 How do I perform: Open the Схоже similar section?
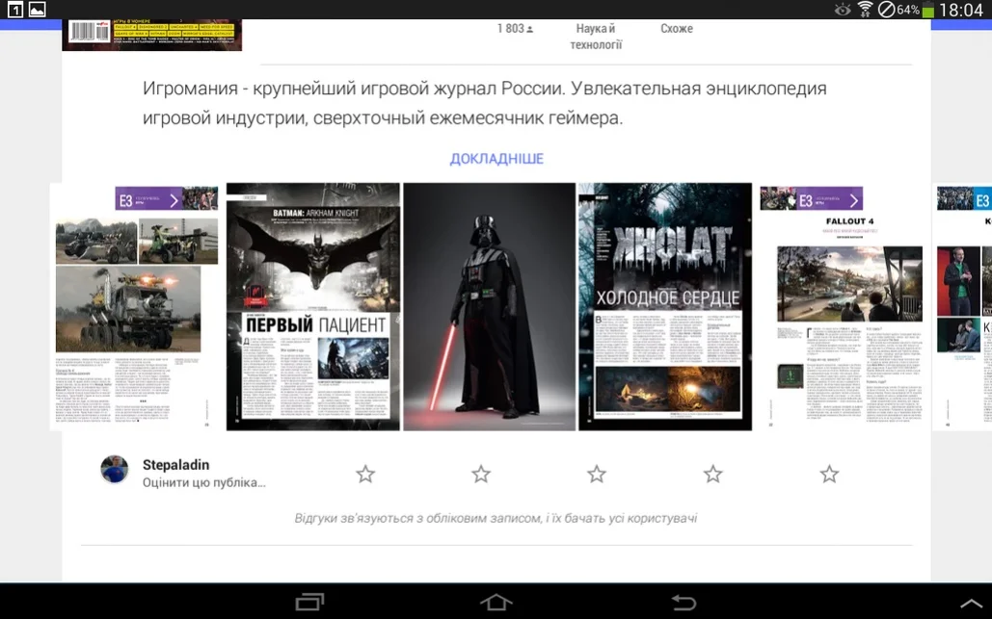tap(677, 29)
